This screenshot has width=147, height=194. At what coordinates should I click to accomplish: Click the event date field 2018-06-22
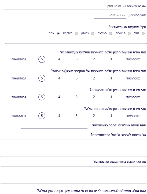pos(110,16)
